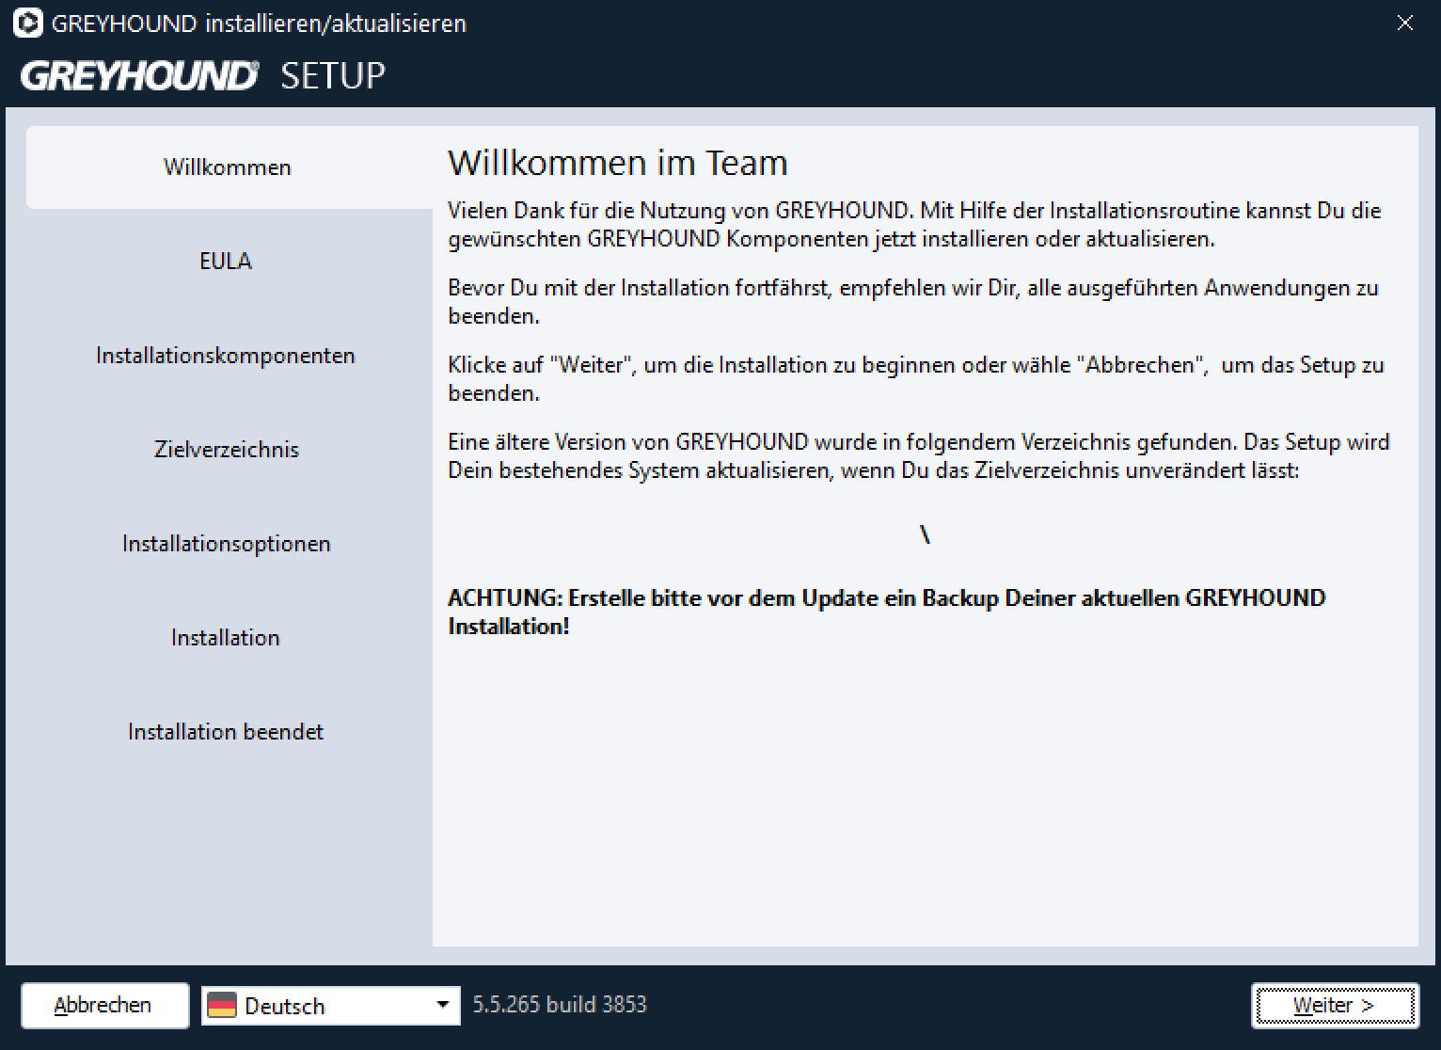
Task: Switch to Installationsoptionen step
Action: (x=227, y=544)
